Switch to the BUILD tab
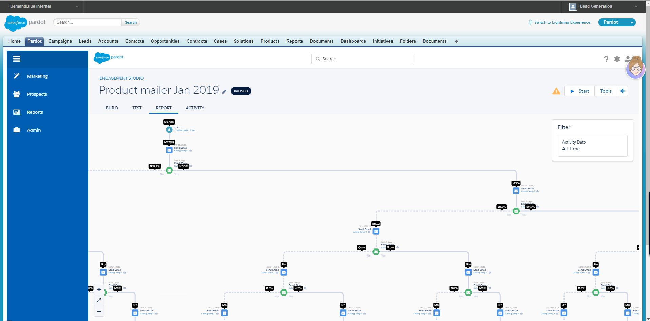The height and width of the screenshot is (321, 650). point(112,108)
